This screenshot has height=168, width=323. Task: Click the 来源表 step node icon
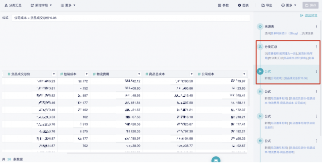260,27
